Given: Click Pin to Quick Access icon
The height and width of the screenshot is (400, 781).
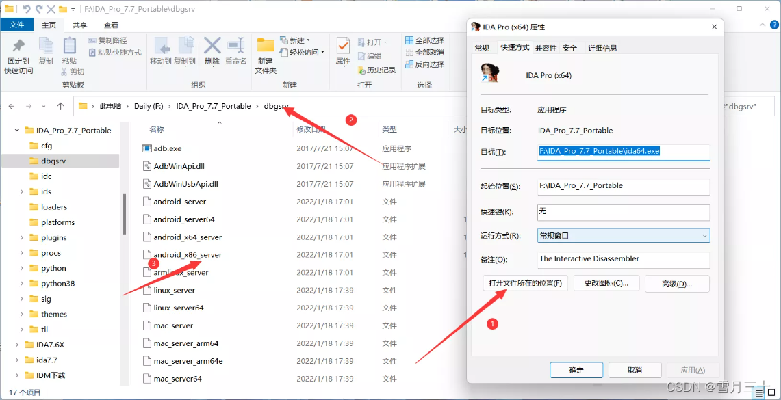Looking at the screenshot, I should pyautogui.click(x=19, y=46).
